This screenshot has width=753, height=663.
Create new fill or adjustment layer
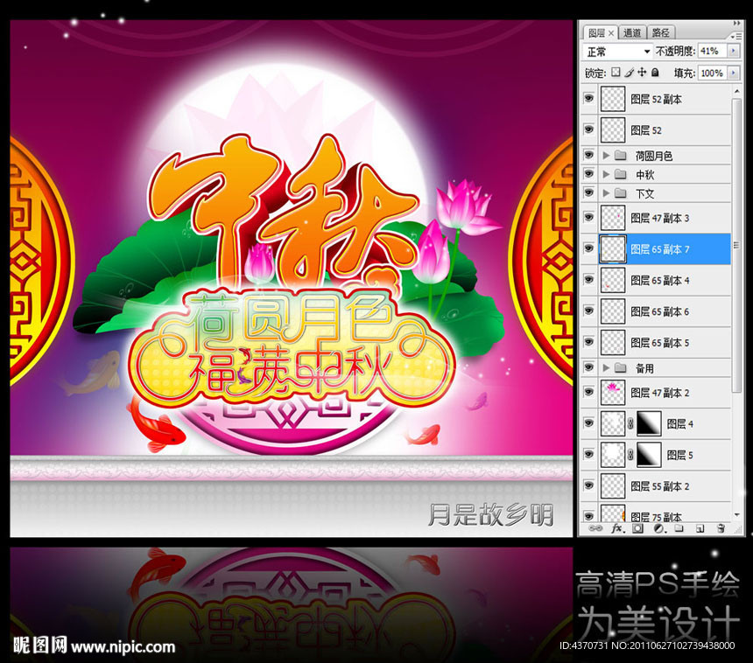coord(658,528)
